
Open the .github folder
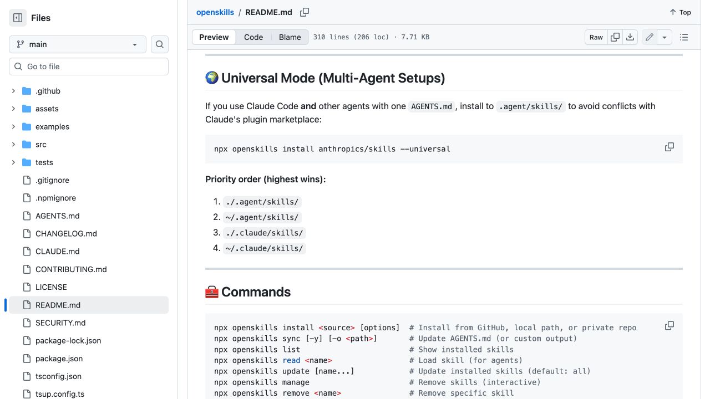[x=48, y=91]
